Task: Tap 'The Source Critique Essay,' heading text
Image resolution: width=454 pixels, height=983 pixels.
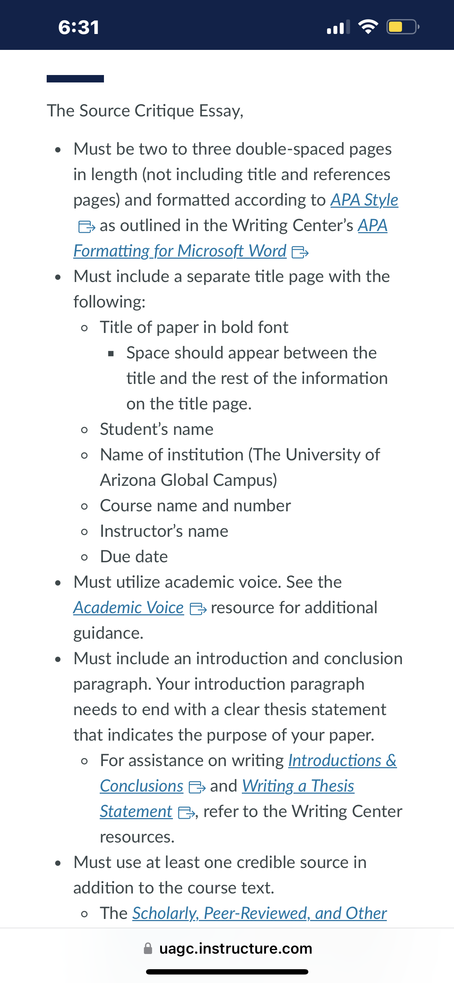Action: click(x=145, y=111)
